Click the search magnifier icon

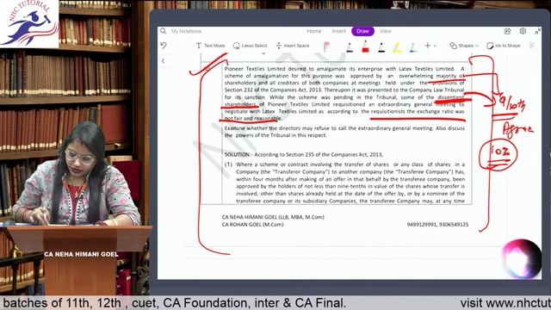163,31
